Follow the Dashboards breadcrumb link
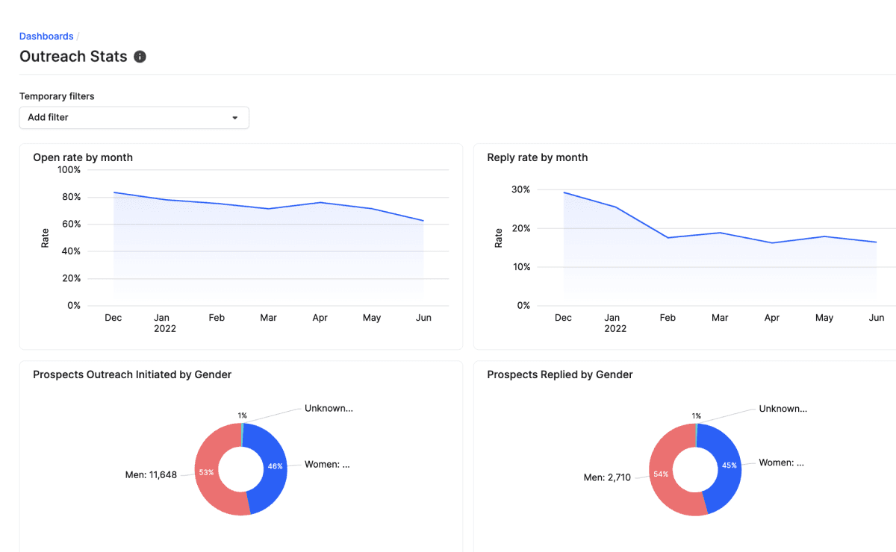 [46, 36]
